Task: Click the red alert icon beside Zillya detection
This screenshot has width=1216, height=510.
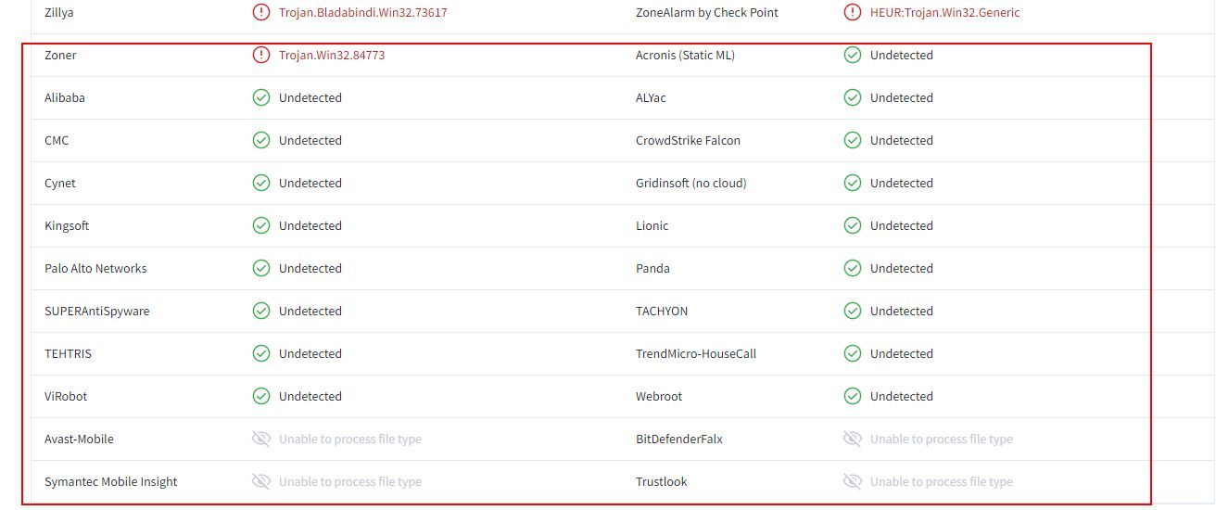Action: point(261,13)
